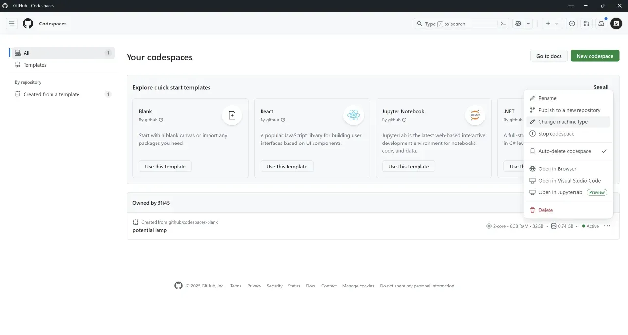Choose Open in Visual Studio Code

568,181
